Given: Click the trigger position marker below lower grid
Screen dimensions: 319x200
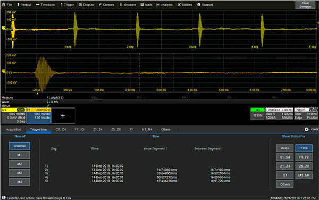Looking at the screenshot, I should (x=37, y=94).
